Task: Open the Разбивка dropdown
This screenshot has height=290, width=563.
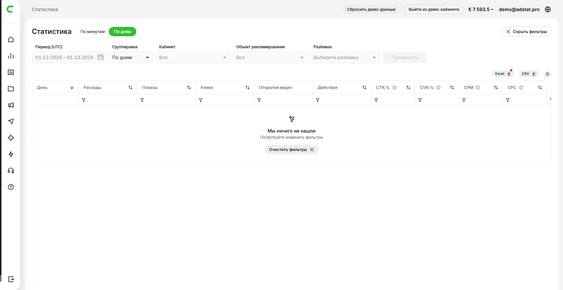Action: (345, 58)
